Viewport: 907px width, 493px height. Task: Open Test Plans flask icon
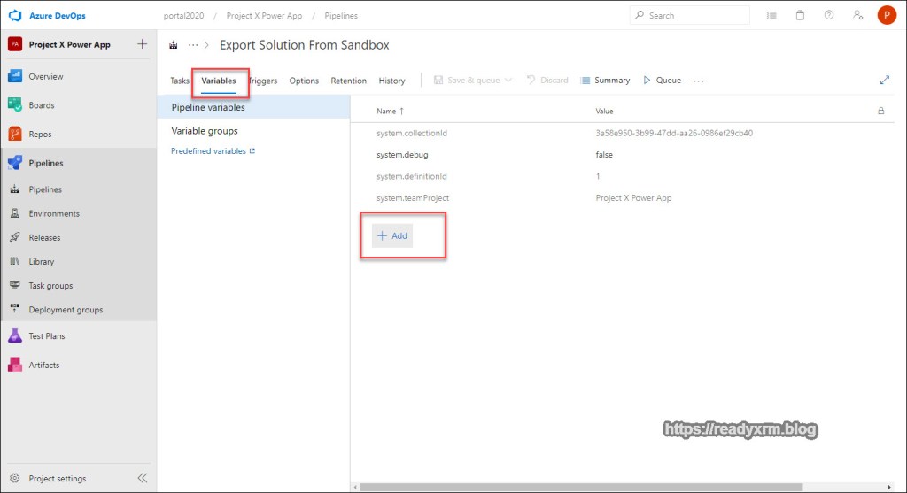(15, 336)
